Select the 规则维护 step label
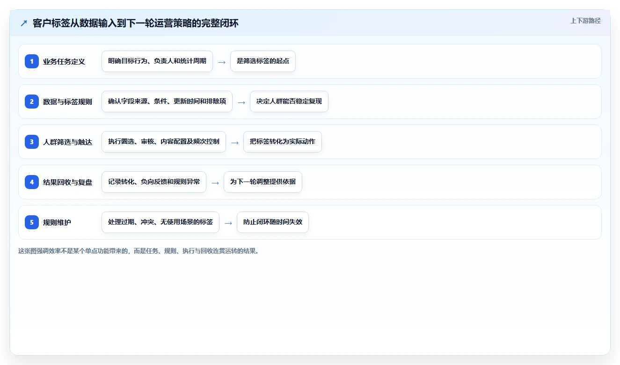Viewport: 620px width, 365px height. 57,222
